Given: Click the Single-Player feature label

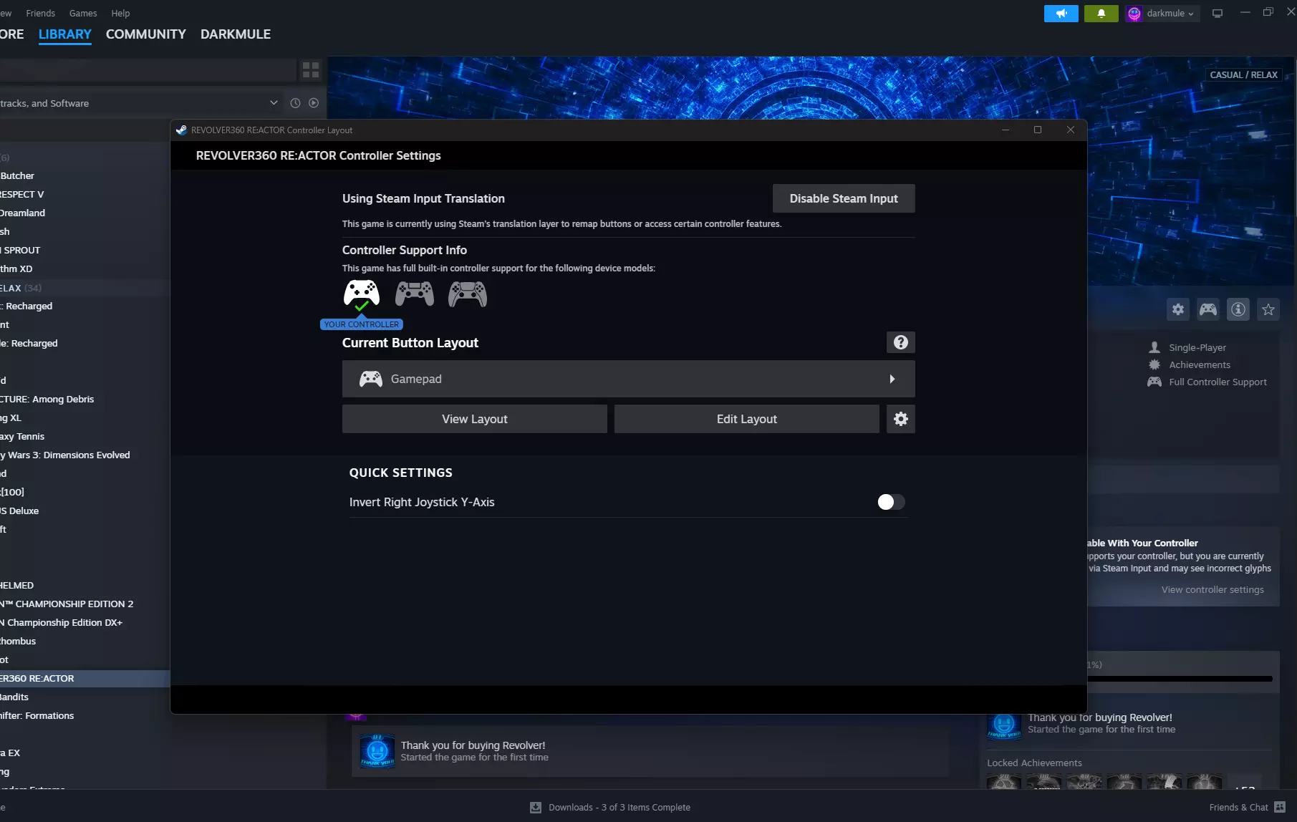Looking at the screenshot, I should coord(1197,348).
